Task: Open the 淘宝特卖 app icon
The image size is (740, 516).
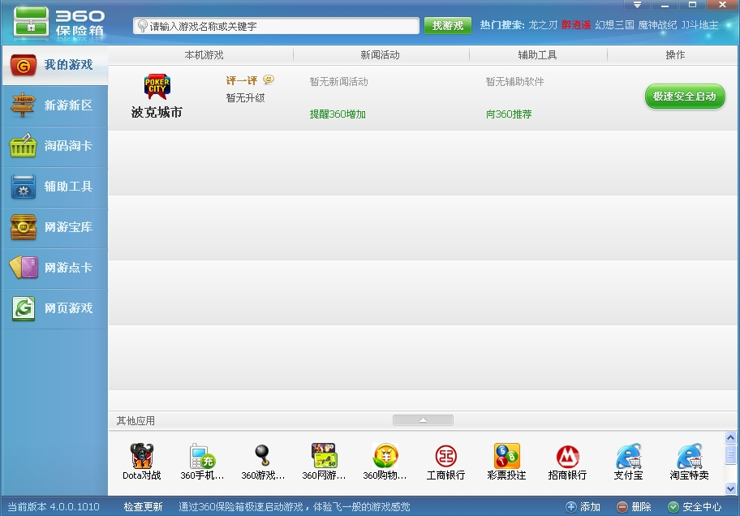Action: pos(690,456)
